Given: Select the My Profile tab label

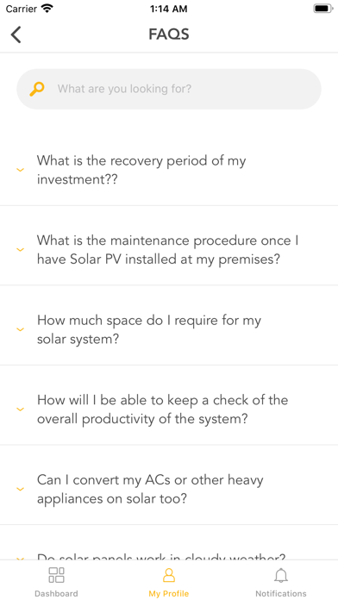Looking at the screenshot, I should 169,593.
